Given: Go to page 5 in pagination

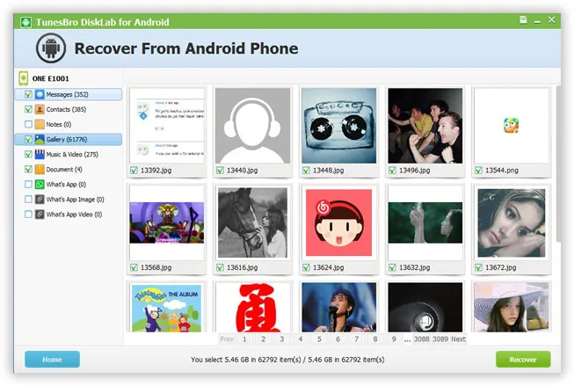Looking at the screenshot, I should pyautogui.click(x=319, y=339).
